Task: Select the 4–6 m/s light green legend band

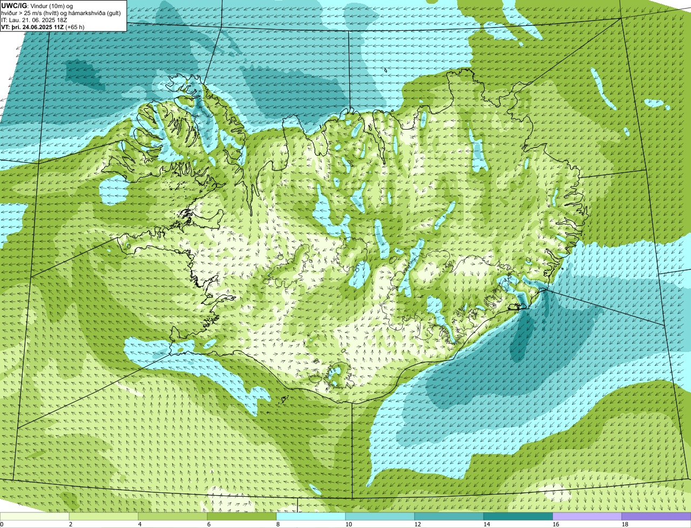Action: pos(173,516)
